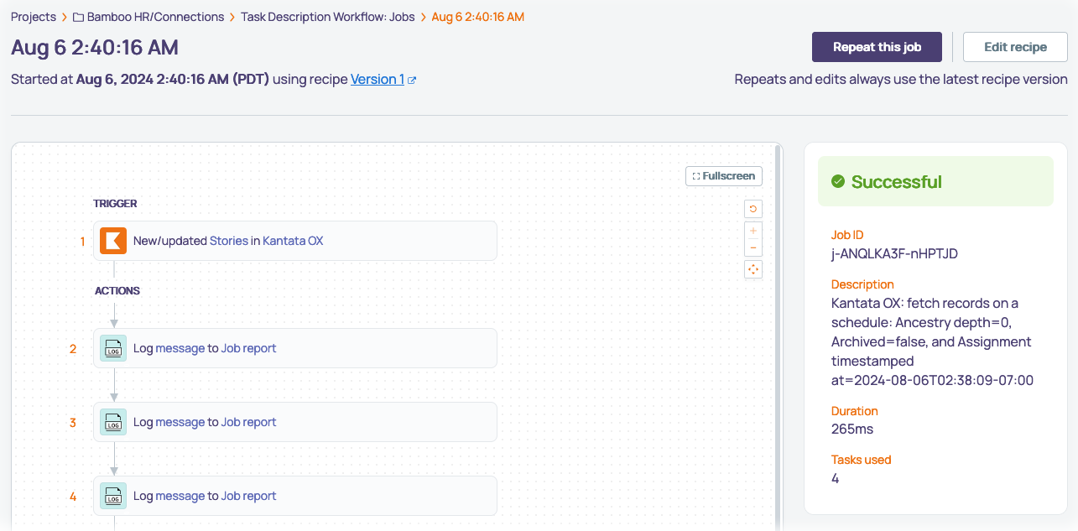Select step 2 Log message card
Screen dimensions: 1078x531
click(295, 348)
